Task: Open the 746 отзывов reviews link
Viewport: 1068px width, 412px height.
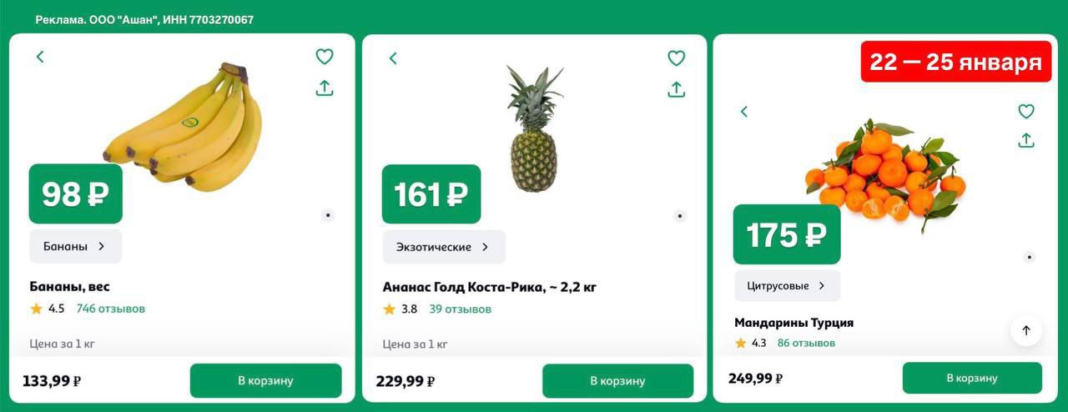Action: (111, 309)
